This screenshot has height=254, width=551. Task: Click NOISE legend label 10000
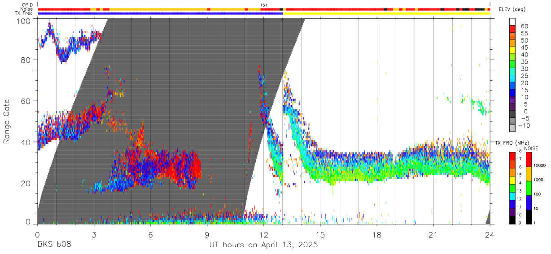[539, 165]
